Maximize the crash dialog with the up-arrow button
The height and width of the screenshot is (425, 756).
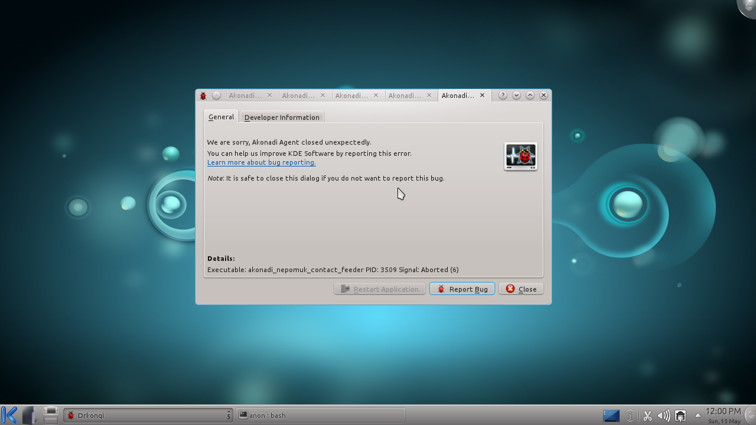tap(530, 96)
